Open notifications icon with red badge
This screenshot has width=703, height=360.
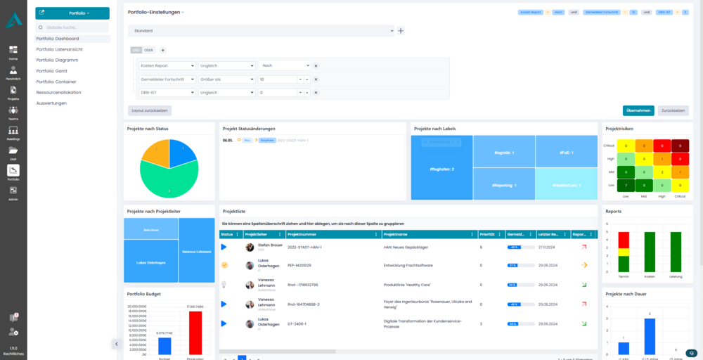13,317
